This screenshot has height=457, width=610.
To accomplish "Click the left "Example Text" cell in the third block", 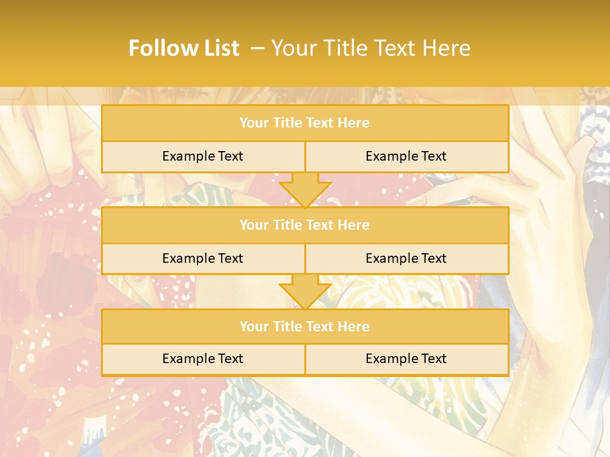I will click(203, 359).
